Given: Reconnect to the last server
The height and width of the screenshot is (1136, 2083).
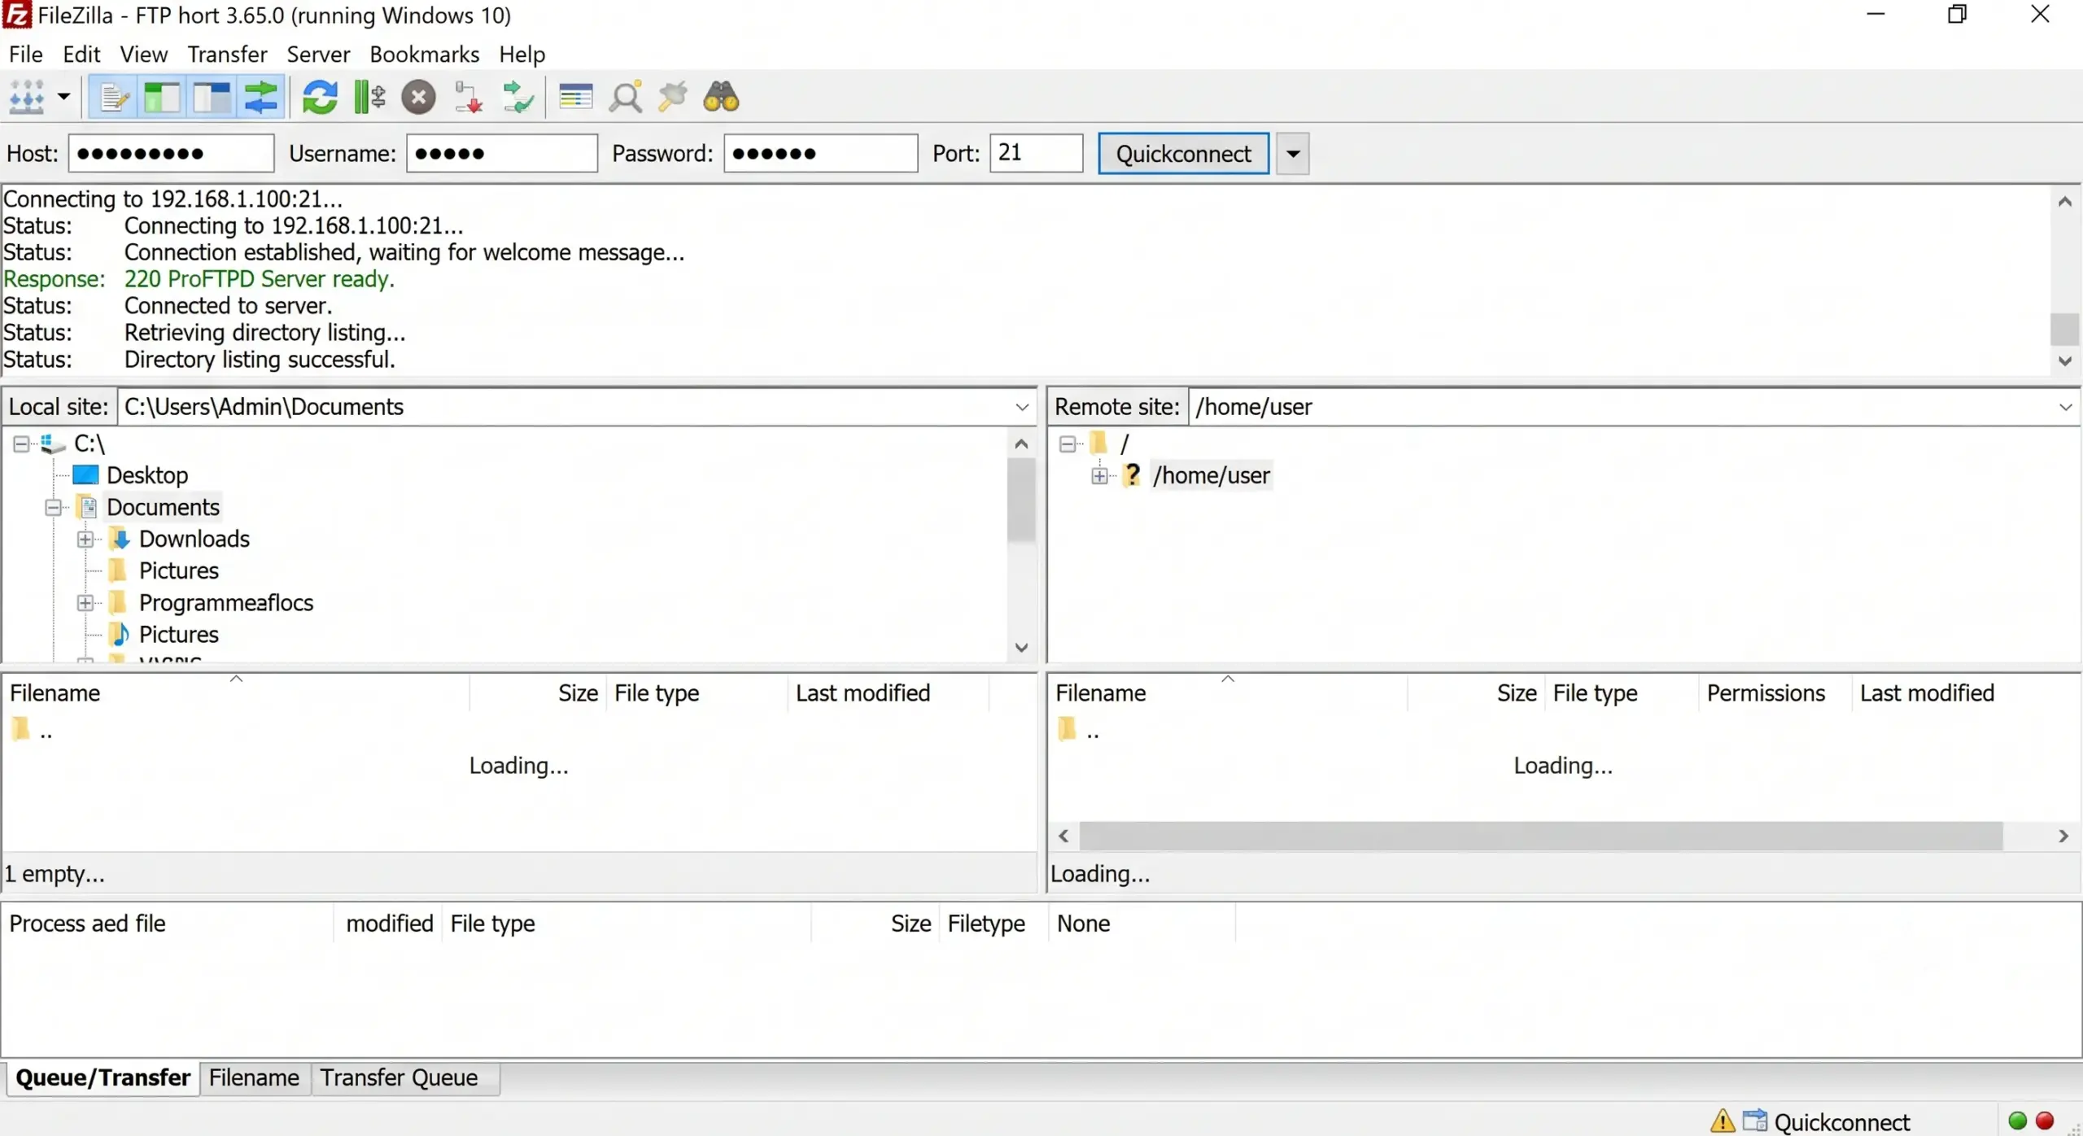Looking at the screenshot, I should tap(518, 98).
